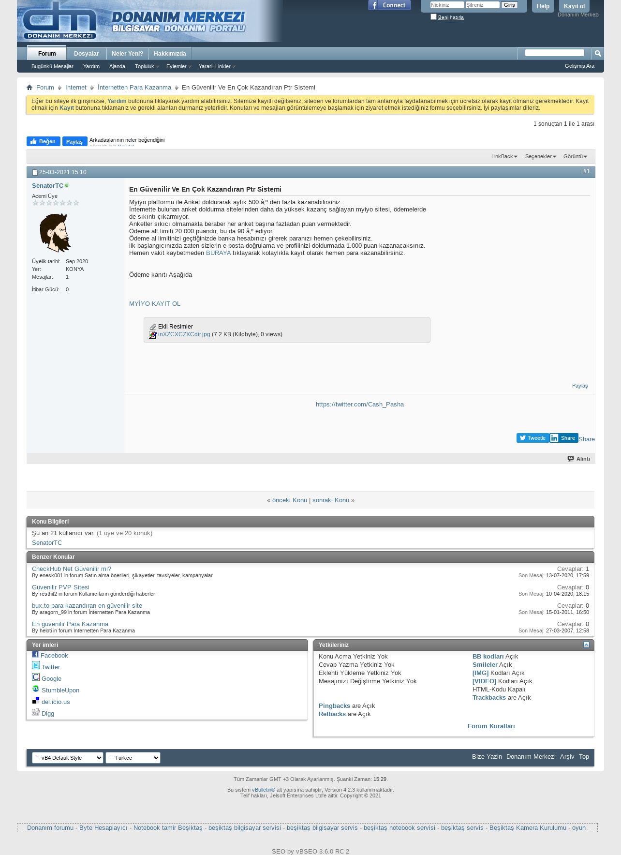Click the sonraki Konu link

point(331,500)
